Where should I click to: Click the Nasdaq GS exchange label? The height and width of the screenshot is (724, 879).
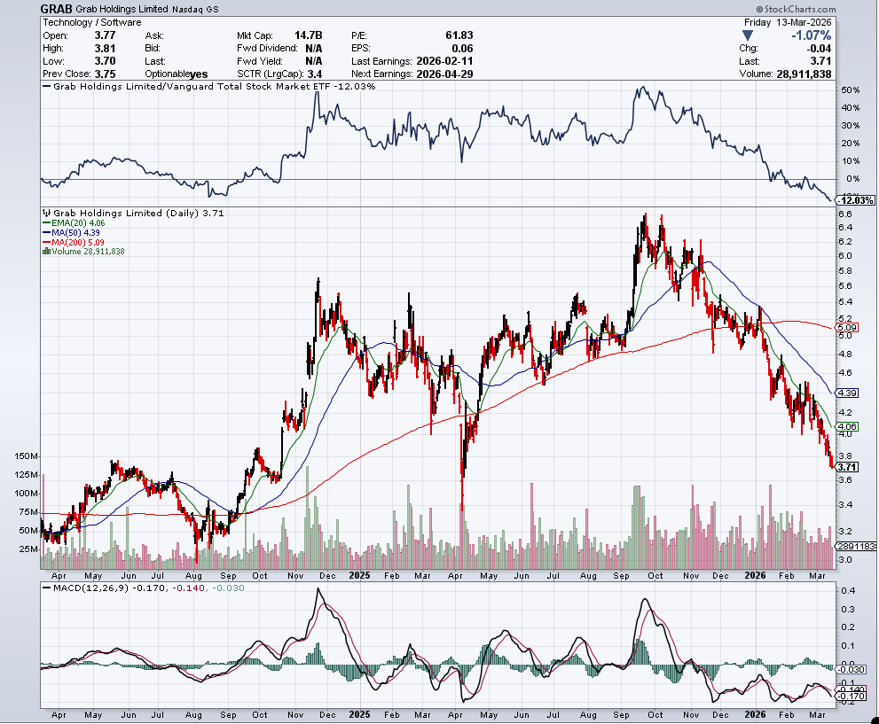(x=195, y=10)
